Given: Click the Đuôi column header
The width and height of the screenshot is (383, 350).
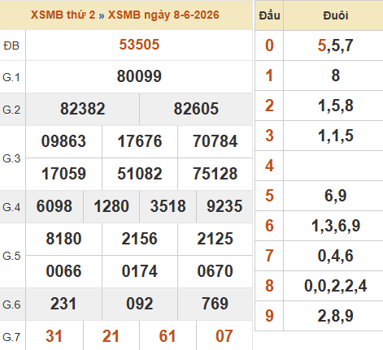Looking at the screenshot, I should [x=336, y=15].
